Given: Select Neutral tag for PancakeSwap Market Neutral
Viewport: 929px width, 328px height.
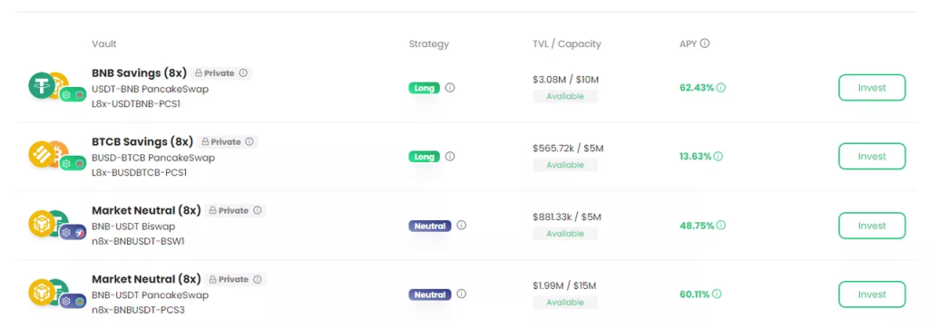Looking at the screenshot, I should pyautogui.click(x=430, y=294).
